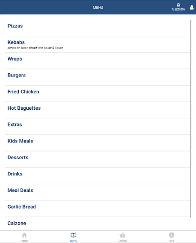Tap the Info circle icon
This screenshot has height=243, width=196.
pyautogui.click(x=172, y=235)
